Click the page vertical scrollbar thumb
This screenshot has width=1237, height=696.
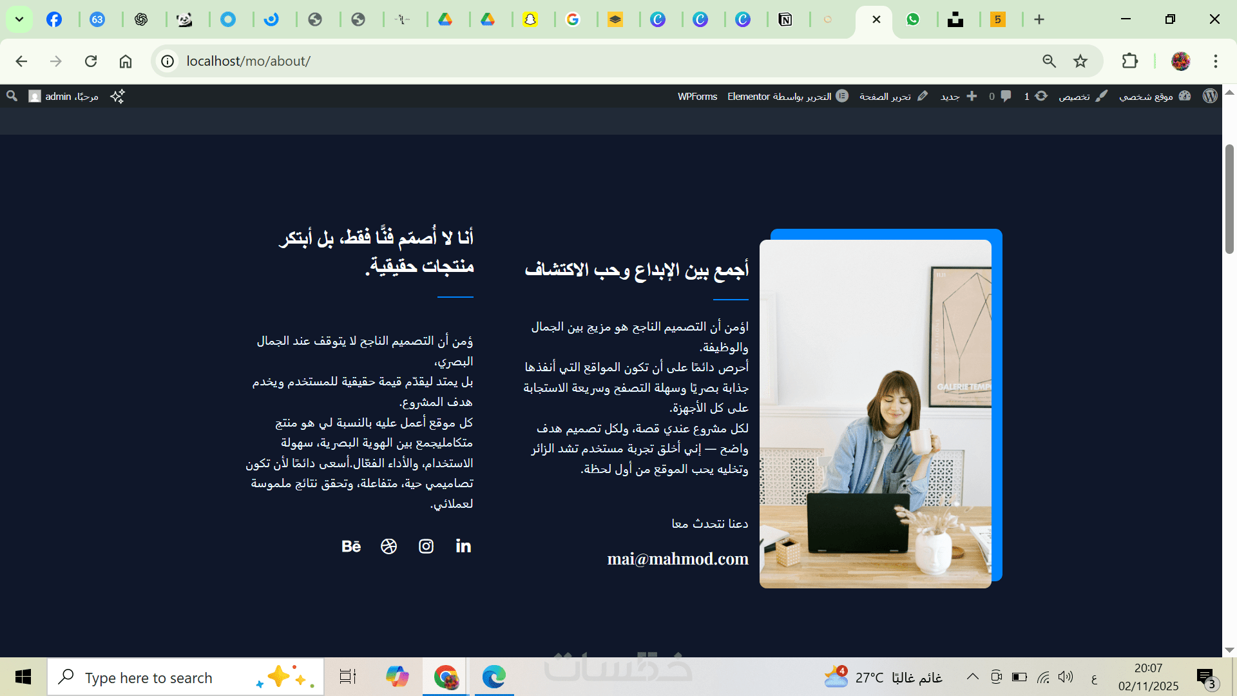pos(1229,200)
